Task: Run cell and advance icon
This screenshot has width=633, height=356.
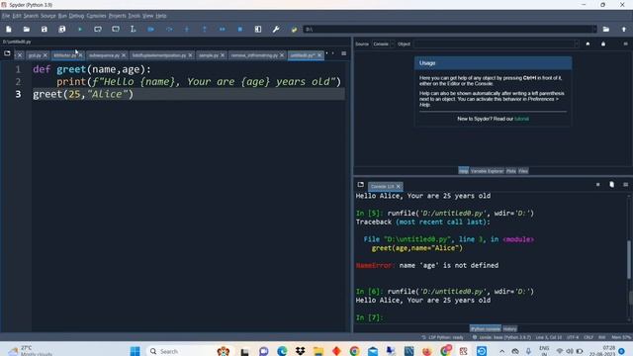Action: click(x=116, y=29)
